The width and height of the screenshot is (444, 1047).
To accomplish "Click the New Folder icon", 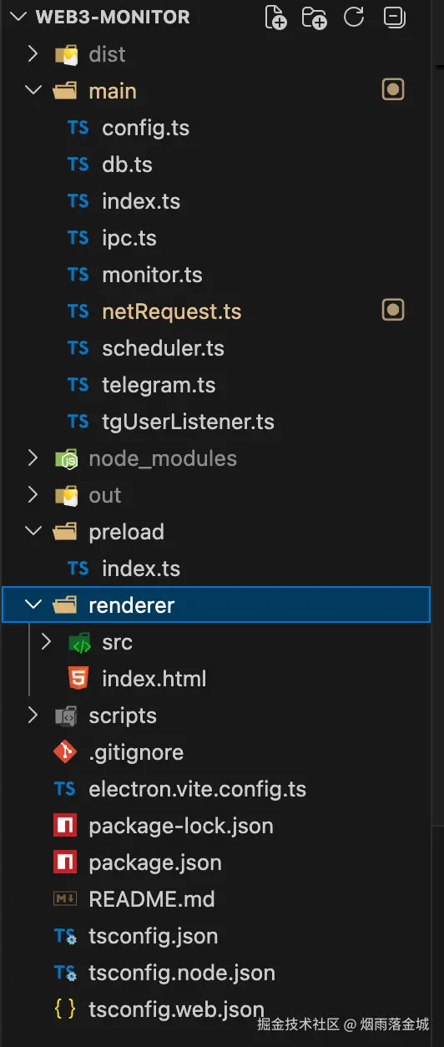I will (315, 18).
